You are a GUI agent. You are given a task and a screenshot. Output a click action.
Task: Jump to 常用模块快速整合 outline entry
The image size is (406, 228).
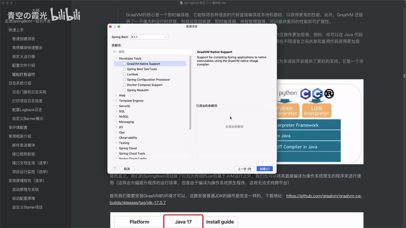pyautogui.click(x=27, y=47)
